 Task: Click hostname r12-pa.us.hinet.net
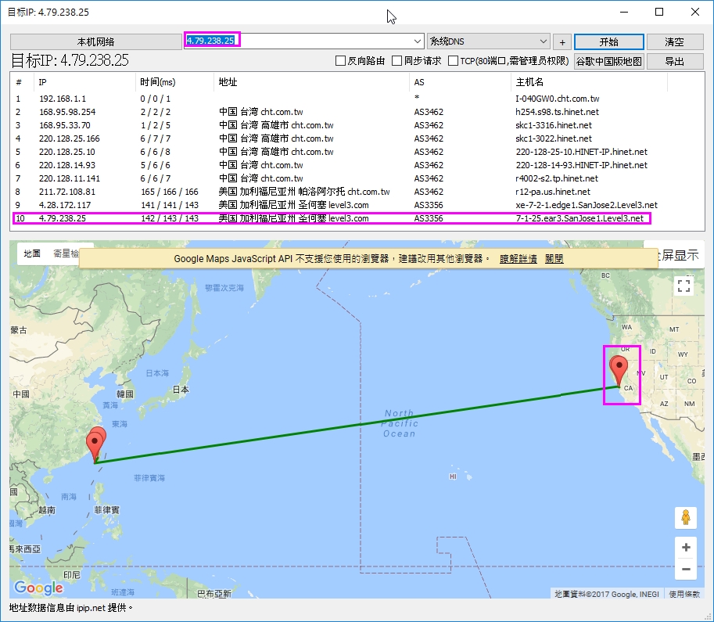[x=553, y=192]
